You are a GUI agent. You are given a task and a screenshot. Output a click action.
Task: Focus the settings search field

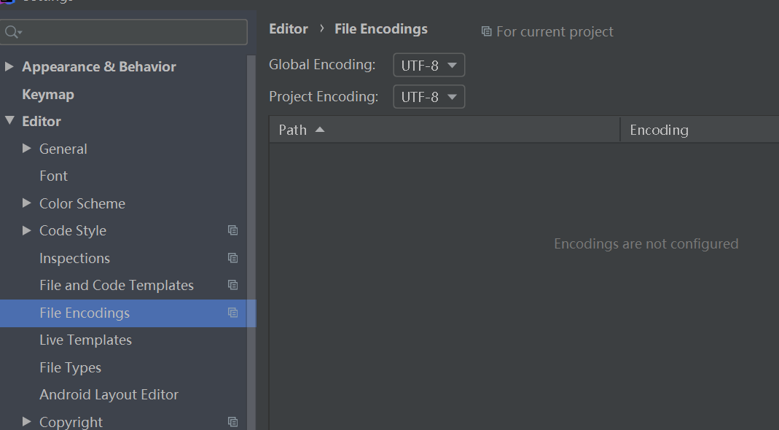[x=135, y=32]
